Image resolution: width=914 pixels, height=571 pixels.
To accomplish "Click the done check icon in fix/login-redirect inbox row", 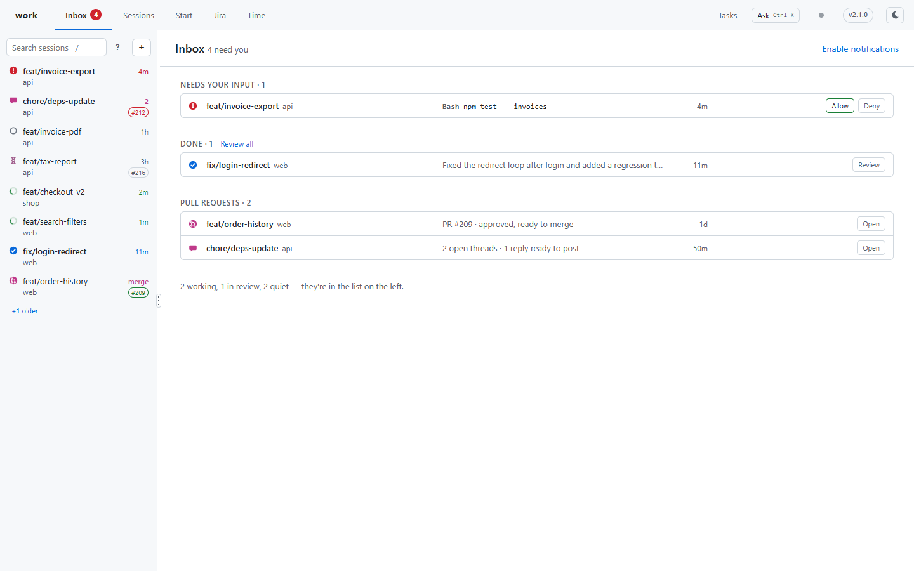I will (x=193, y=165).
